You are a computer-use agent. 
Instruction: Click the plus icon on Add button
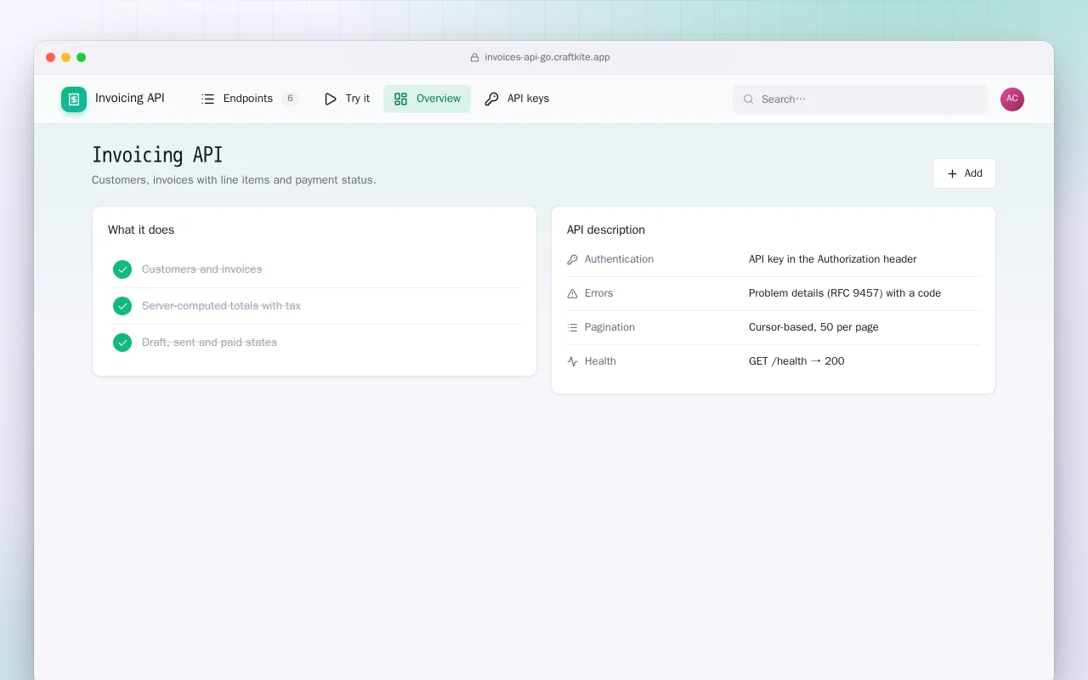tap(952, 173)
